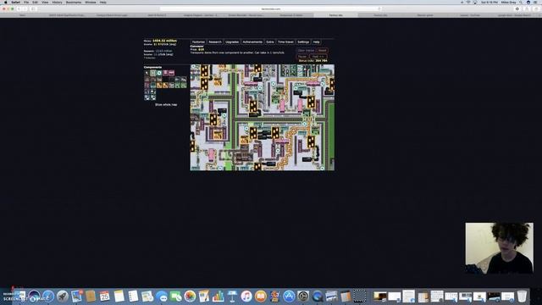Click Spotlight search icon in menu bar

[x=521, y=3]
